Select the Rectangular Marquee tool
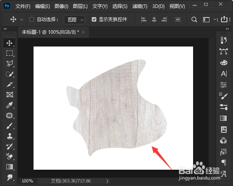 (x=9, y=53)
